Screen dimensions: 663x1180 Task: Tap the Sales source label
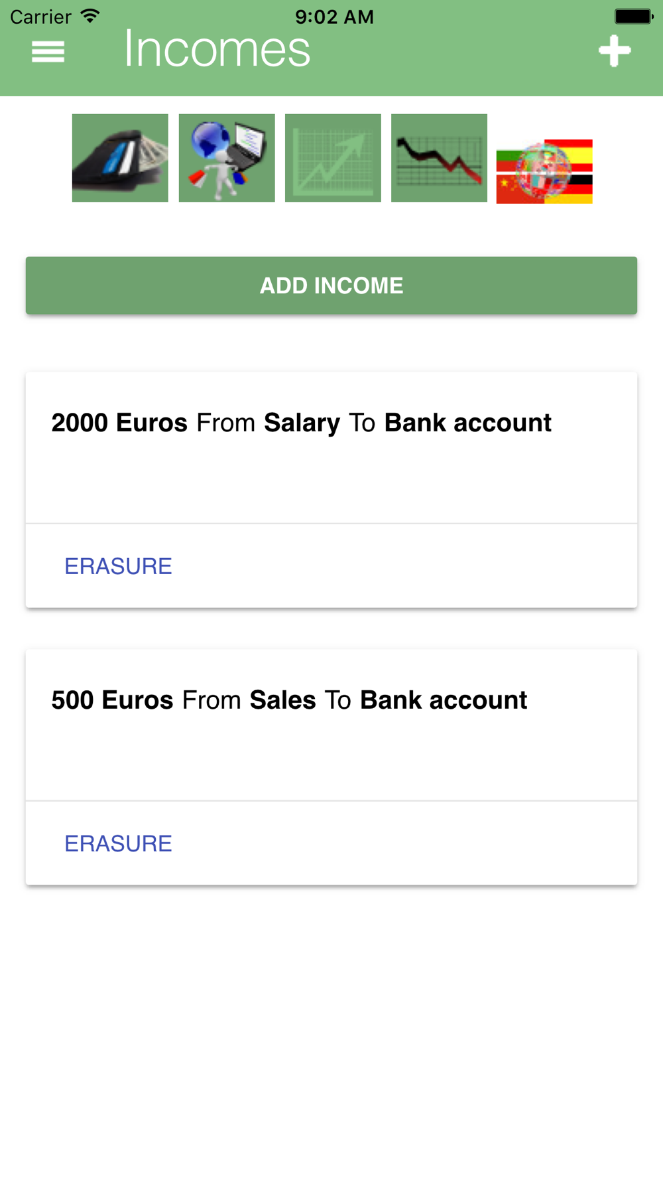pos(282,700)
